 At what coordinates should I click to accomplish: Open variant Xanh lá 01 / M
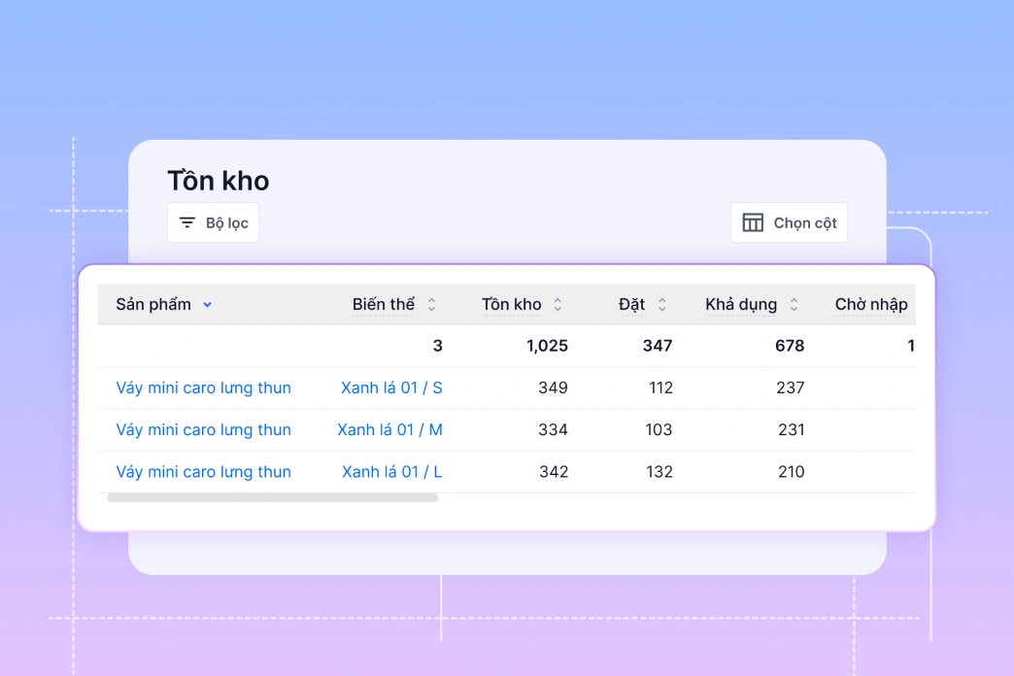point(389,429)
